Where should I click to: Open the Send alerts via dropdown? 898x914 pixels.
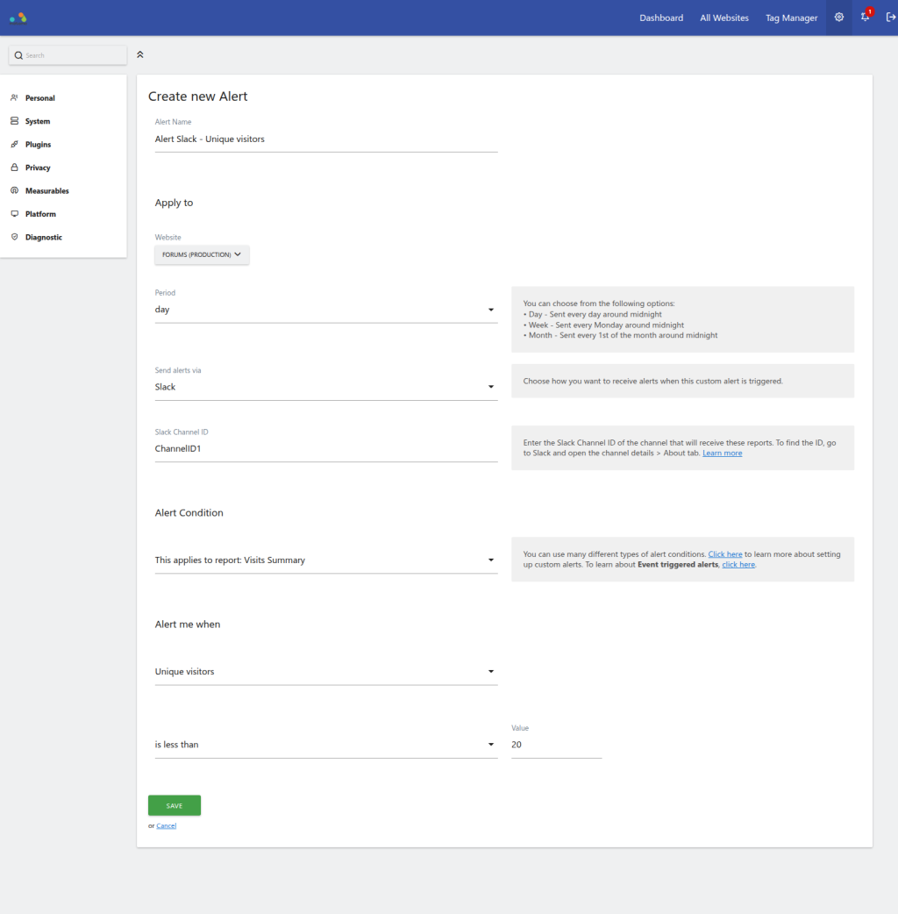(x=325, y=387)
